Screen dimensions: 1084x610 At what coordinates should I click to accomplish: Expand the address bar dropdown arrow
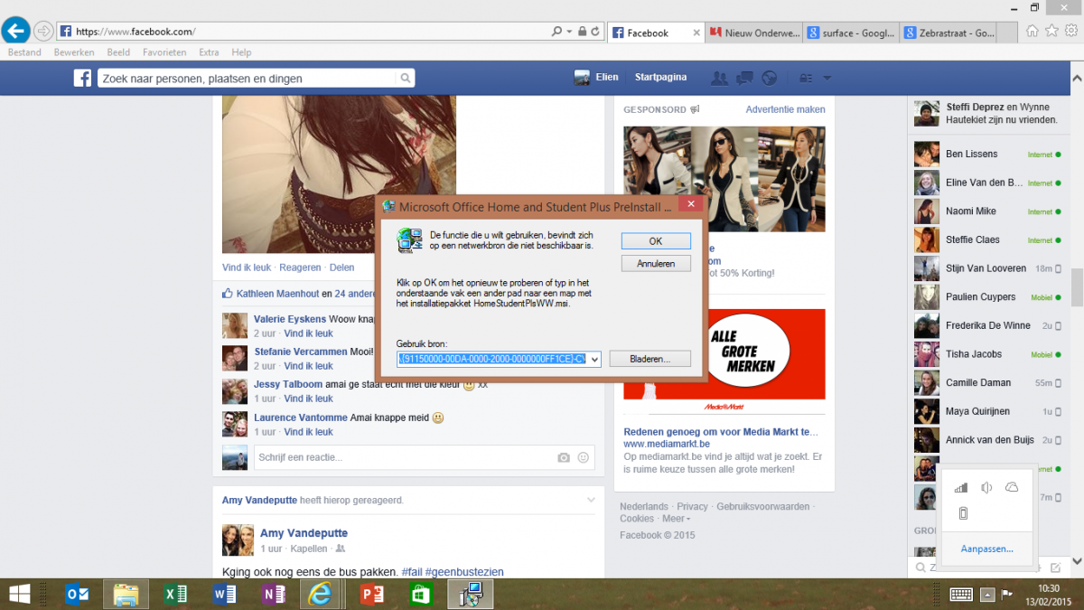569,32
